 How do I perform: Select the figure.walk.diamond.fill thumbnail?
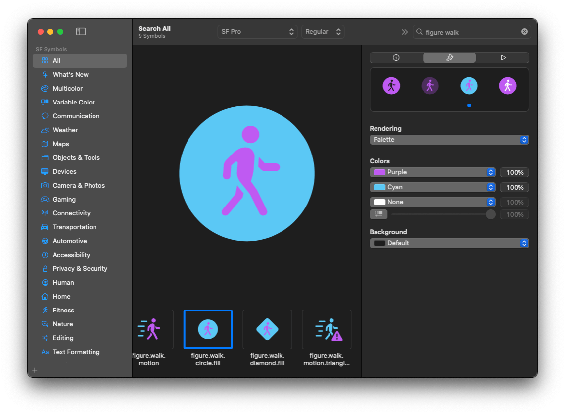267,329
